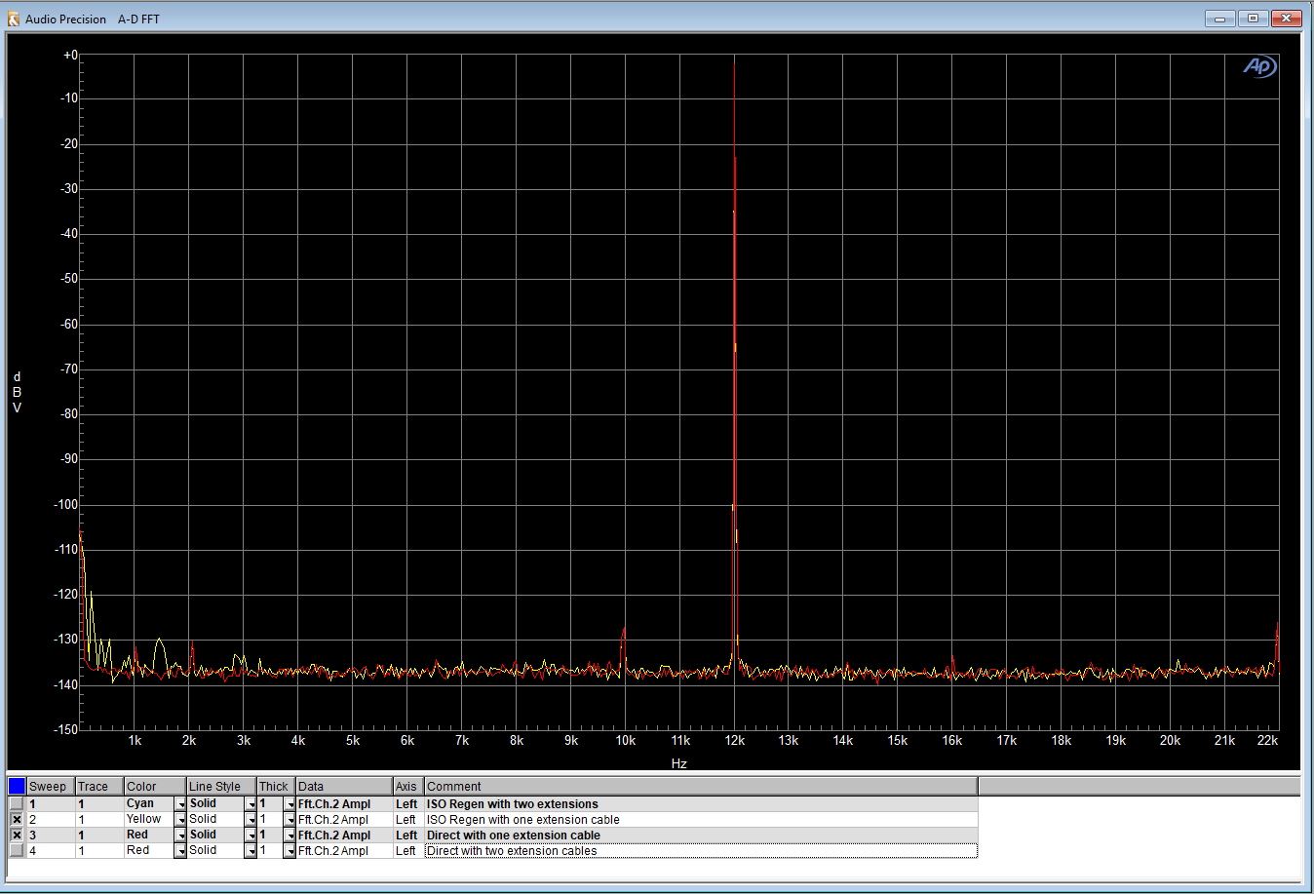Screen dimensions: 1314x894
Task: Open color dropdown for sweep 3 Red row
Action: [x=180, y=836]
